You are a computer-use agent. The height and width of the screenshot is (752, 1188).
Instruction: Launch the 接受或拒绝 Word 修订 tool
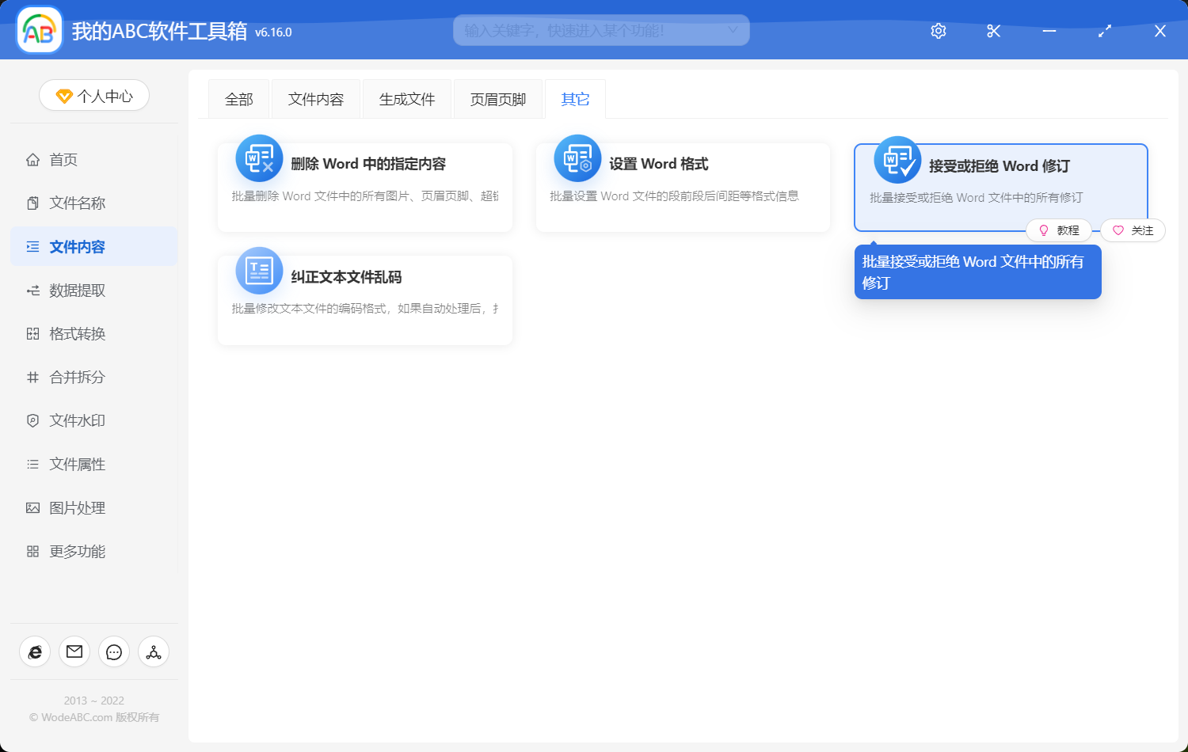click(1000, 166)
